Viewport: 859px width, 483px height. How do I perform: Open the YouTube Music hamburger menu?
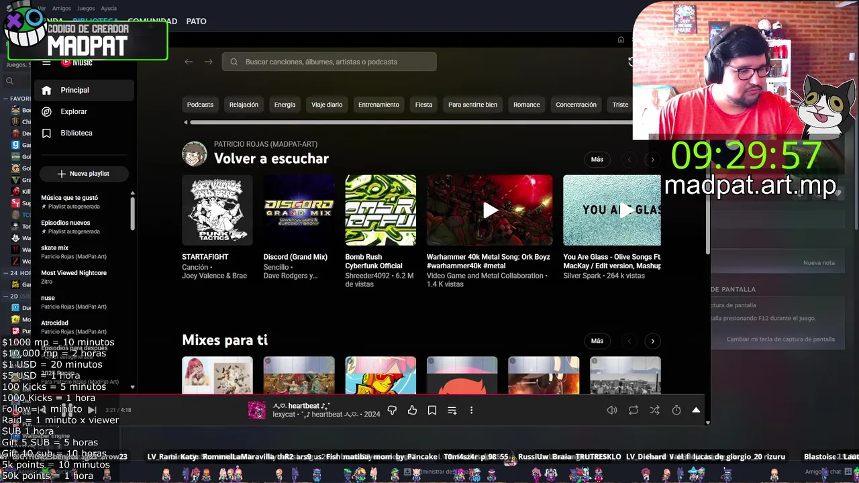46,62
